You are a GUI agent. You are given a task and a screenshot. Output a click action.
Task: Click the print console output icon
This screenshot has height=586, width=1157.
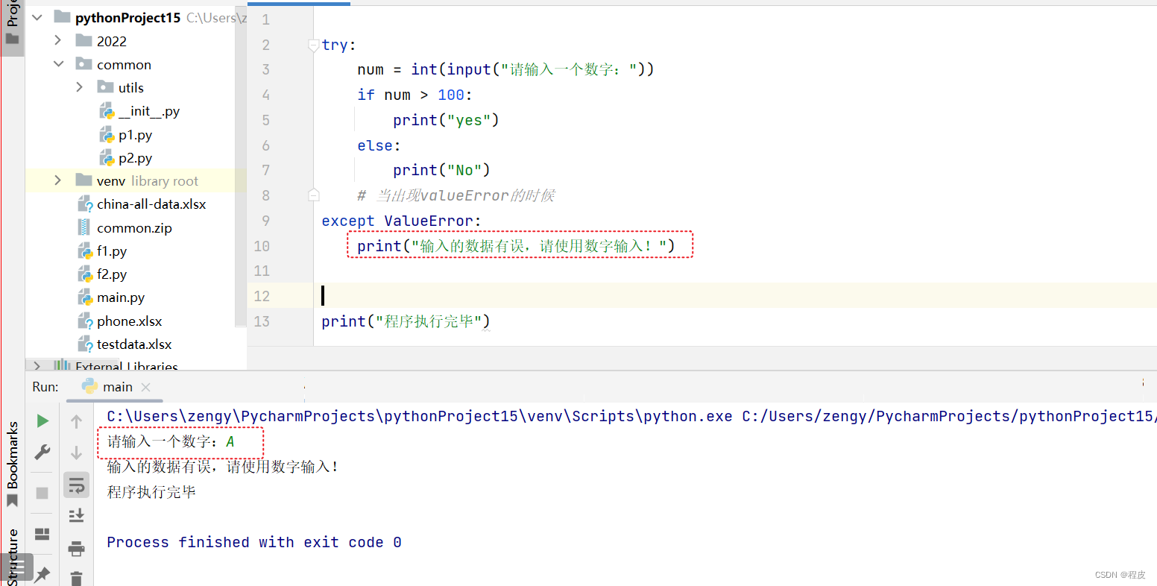(x=76, y=549)
